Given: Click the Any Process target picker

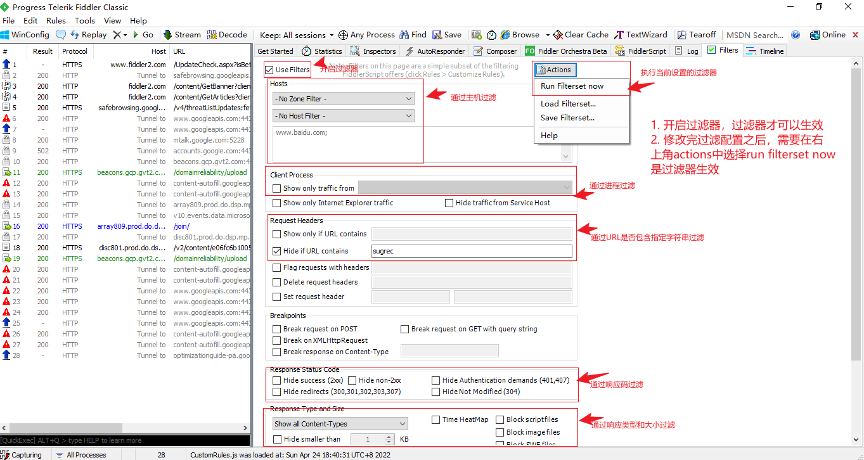Looking at the screenshot, I should point(366,35).
